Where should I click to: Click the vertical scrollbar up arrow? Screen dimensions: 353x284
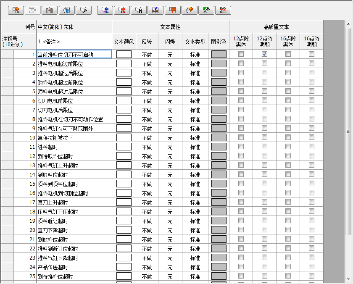(x=348, y=30)
